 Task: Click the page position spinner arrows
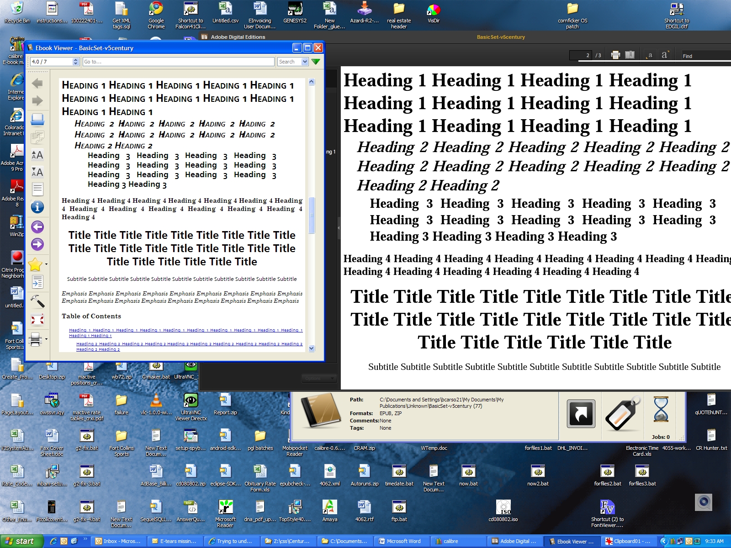[x=76, y=62]
